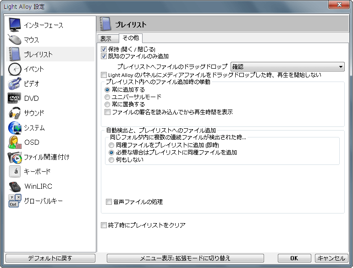
Task: Select the OSD user icon
Action: pos(15,142)
